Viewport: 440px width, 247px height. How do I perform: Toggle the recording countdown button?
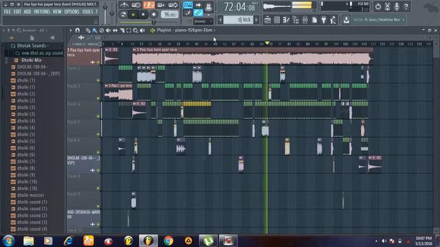pyautogui.click(x=148, y=5)
